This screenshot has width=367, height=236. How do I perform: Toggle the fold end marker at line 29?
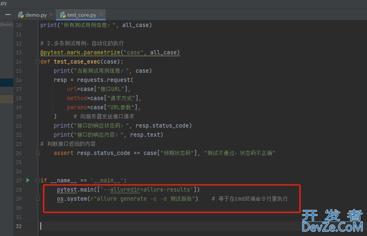pyautogui.click(x=38, y=199)
